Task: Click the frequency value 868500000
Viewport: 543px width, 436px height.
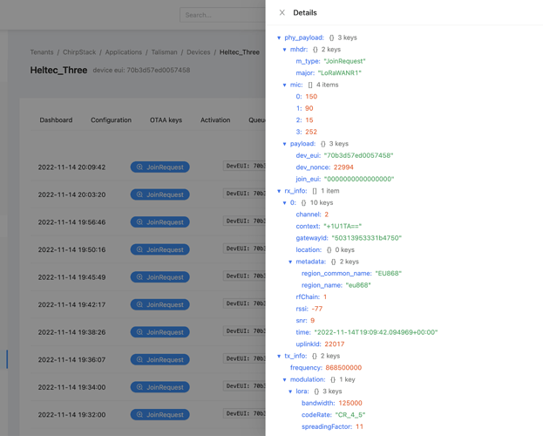Action: [343, 368]
